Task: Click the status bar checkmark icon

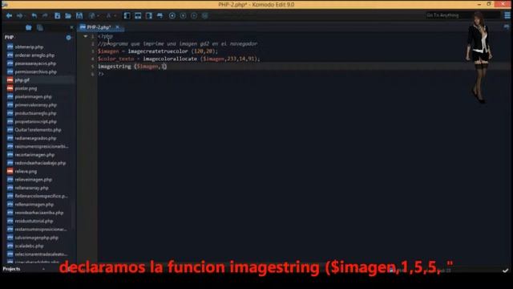Action: [x=506, y=271]
